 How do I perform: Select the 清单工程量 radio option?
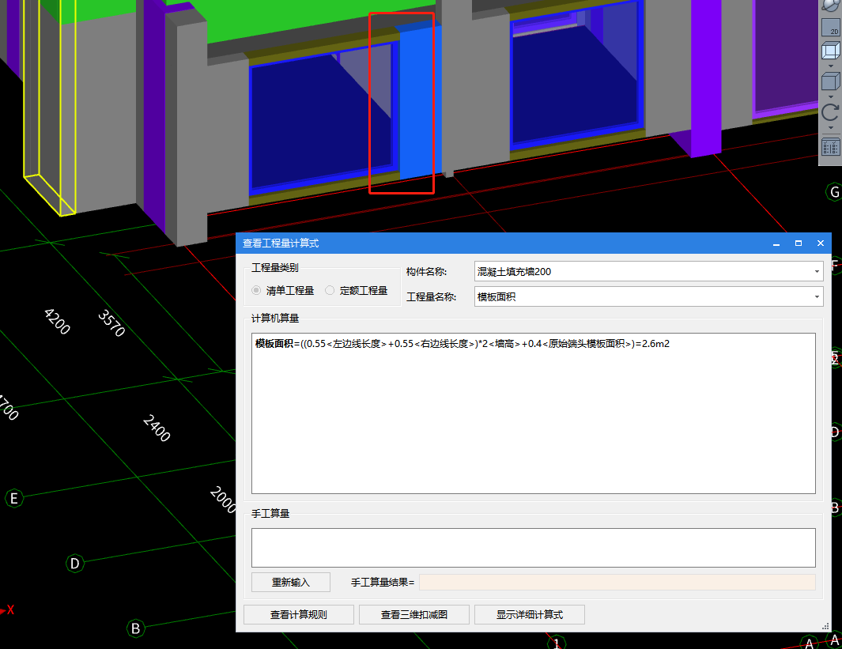click(256, 290)
